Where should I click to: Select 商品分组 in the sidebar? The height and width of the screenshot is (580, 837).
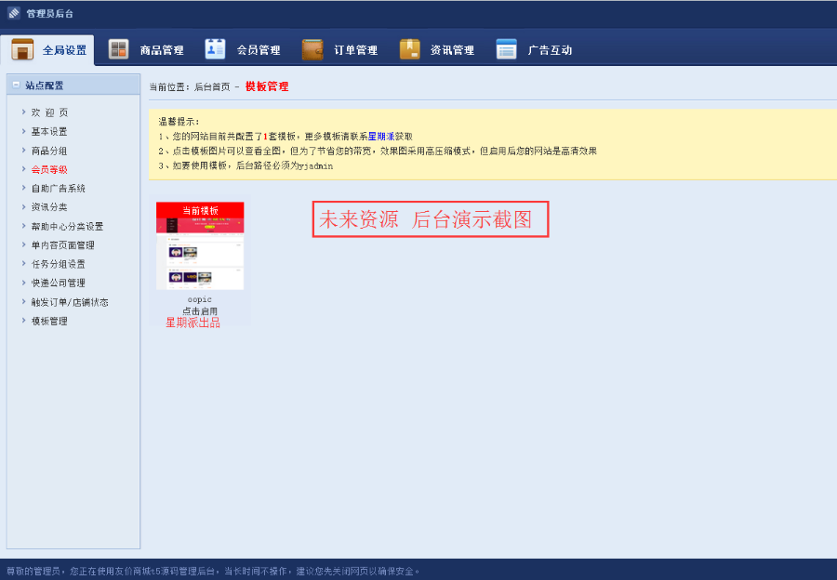(49, 151)
